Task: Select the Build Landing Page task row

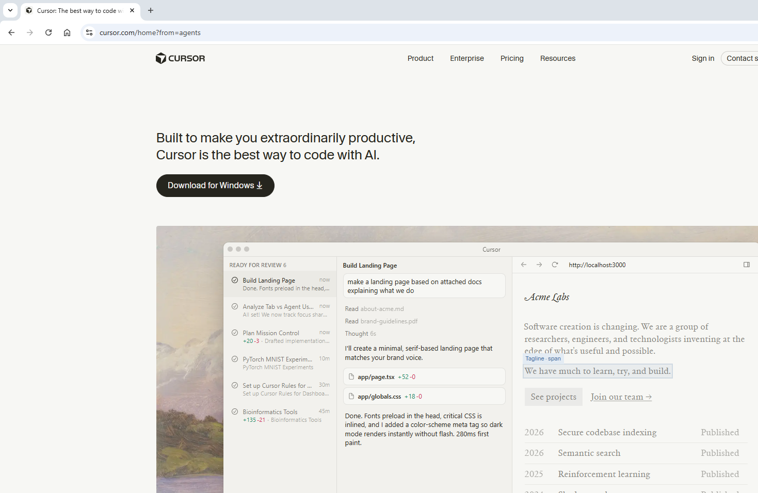Action: tap(280, 284)
